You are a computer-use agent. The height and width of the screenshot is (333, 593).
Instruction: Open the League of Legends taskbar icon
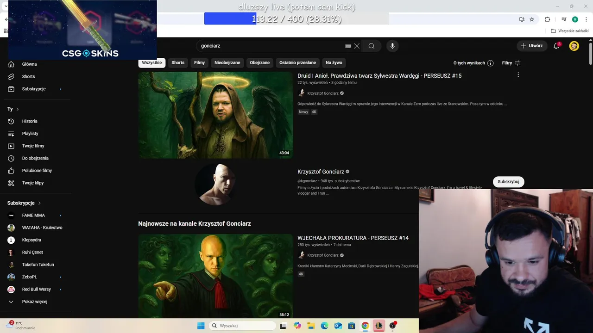click(379, 326)
